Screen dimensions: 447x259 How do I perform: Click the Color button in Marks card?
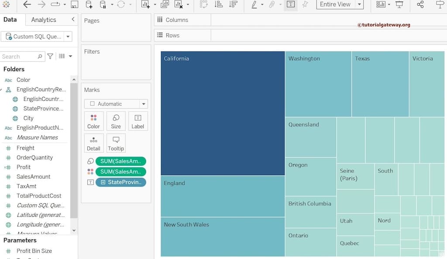coord(93,121)
